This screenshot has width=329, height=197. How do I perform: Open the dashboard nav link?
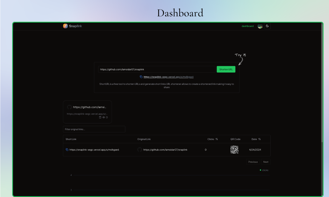click(x=248, y=26)
